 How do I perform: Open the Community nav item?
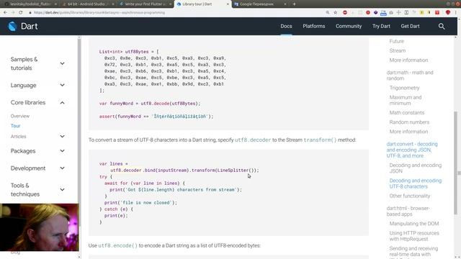349,26
